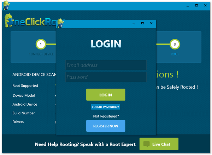Click the Not Registered? text

coord(106,116)
